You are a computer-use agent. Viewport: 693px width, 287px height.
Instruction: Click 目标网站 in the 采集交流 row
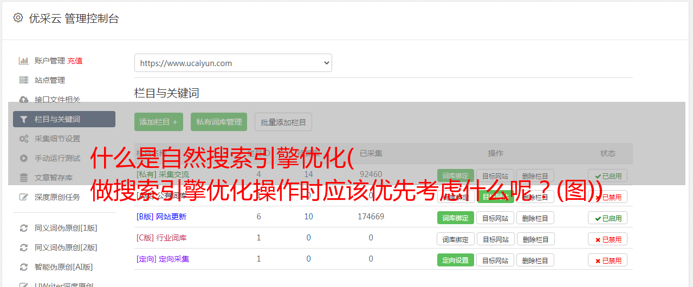[495, 175]
